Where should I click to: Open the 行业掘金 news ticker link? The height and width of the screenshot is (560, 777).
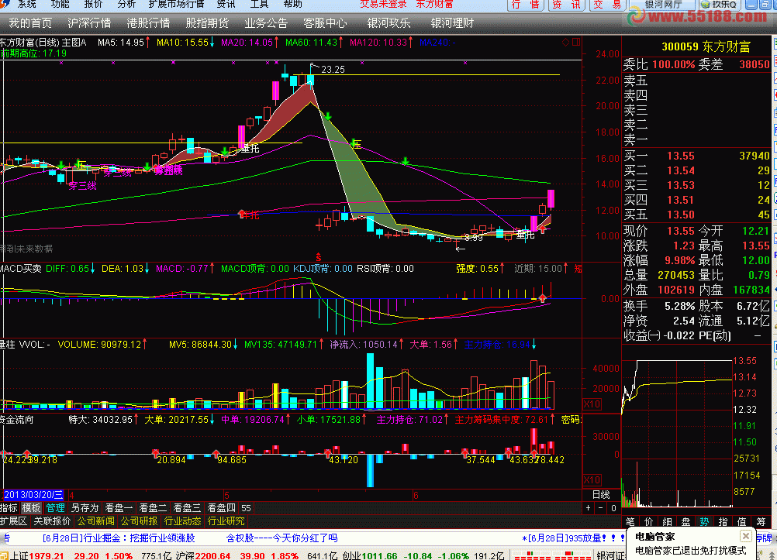119,538
